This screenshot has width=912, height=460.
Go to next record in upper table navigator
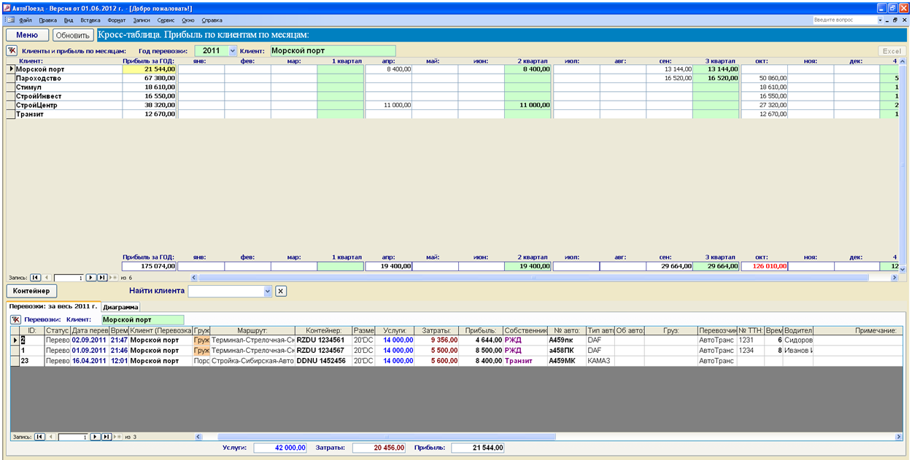tap(91, 278)
